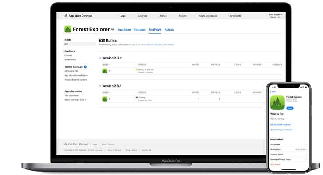Open Analytics in top navigation

[x=142, y=16]
